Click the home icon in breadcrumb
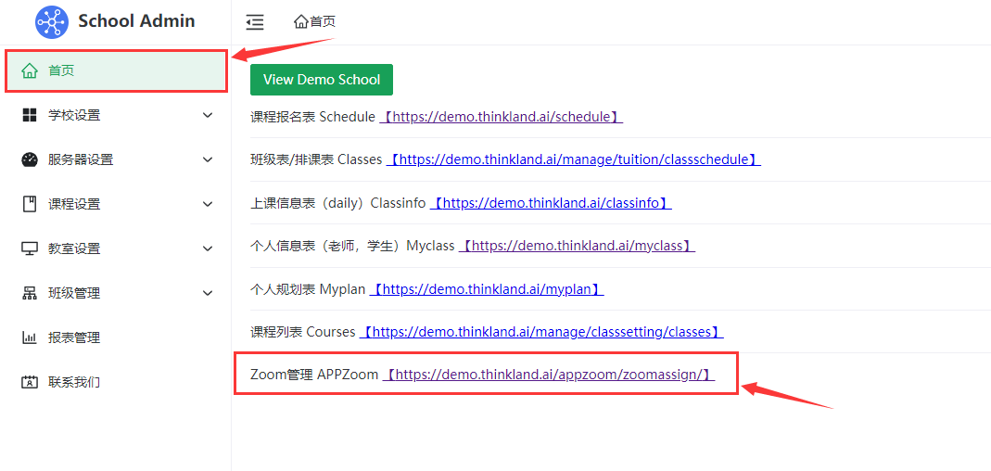The image size is (991, 471). (300, 21)
